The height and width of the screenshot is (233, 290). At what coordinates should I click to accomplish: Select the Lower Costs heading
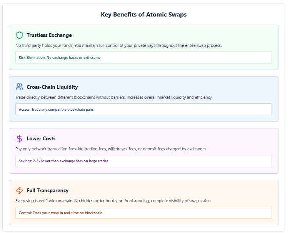click(41, 138)
